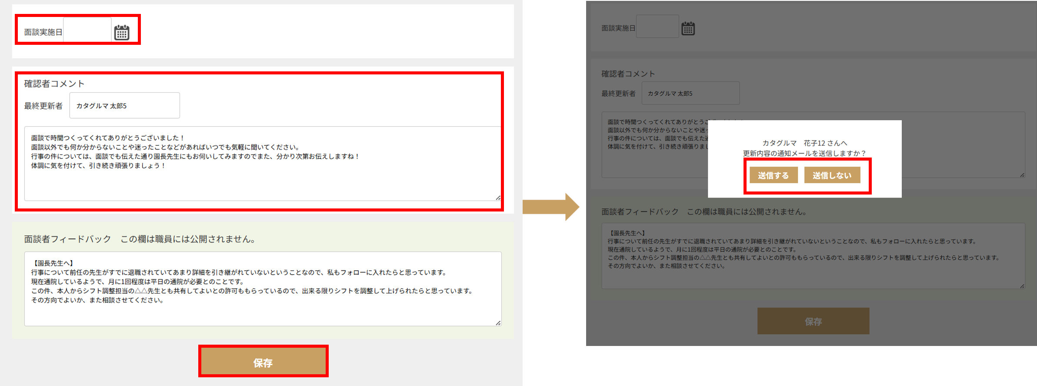Image resolution: width=1037 pixels, height=386 pixels.
Task: Open the calendar picker in left form
Action: coord(122,33)
